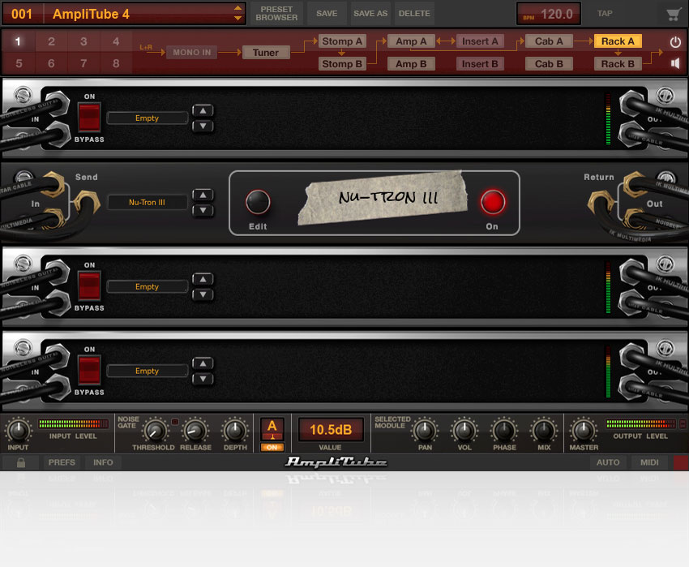Screen dimensions: 689x567
Task: Click down arrow next to Nu-Tron III
Action: pyautogui.click(x=203, y=210)
